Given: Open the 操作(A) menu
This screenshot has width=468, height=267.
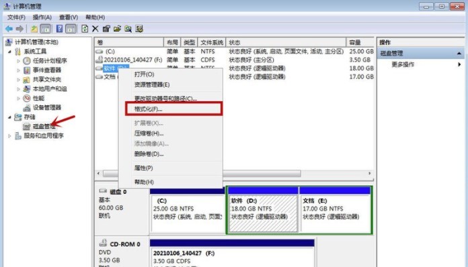Looking at the screenshot, I should tap(42, 17).
